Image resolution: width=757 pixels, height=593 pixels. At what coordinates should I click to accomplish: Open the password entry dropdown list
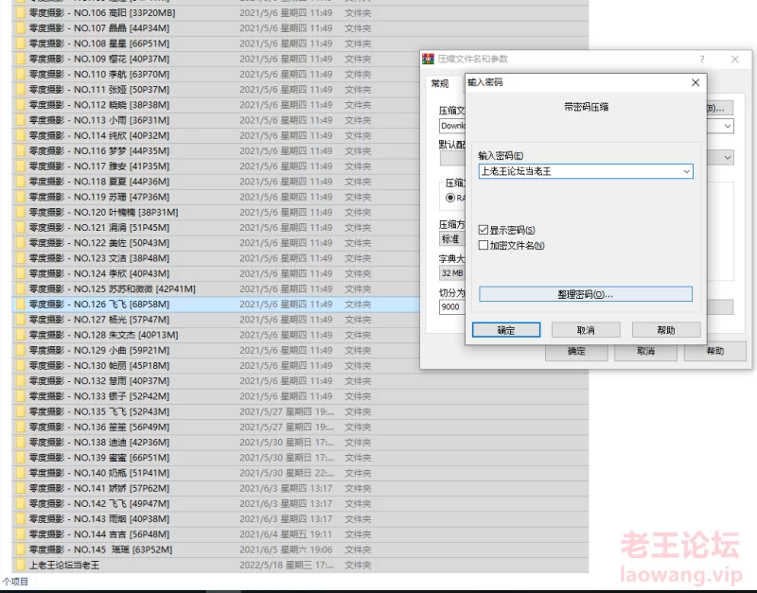(x=687, y=171)
